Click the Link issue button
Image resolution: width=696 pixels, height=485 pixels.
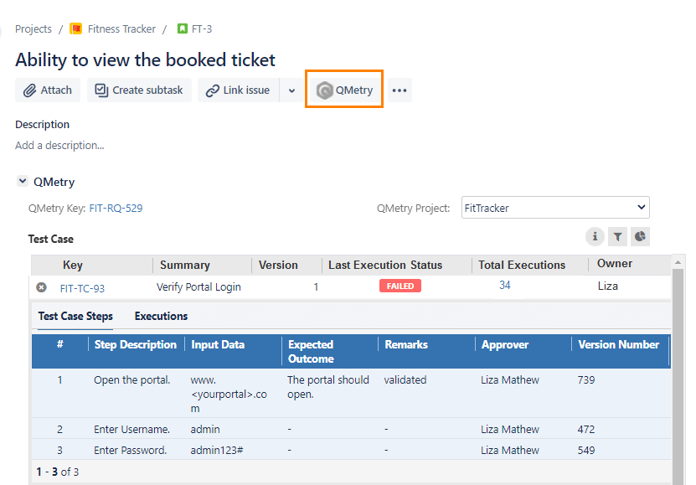pyautogui.click(x=238, y=90)
